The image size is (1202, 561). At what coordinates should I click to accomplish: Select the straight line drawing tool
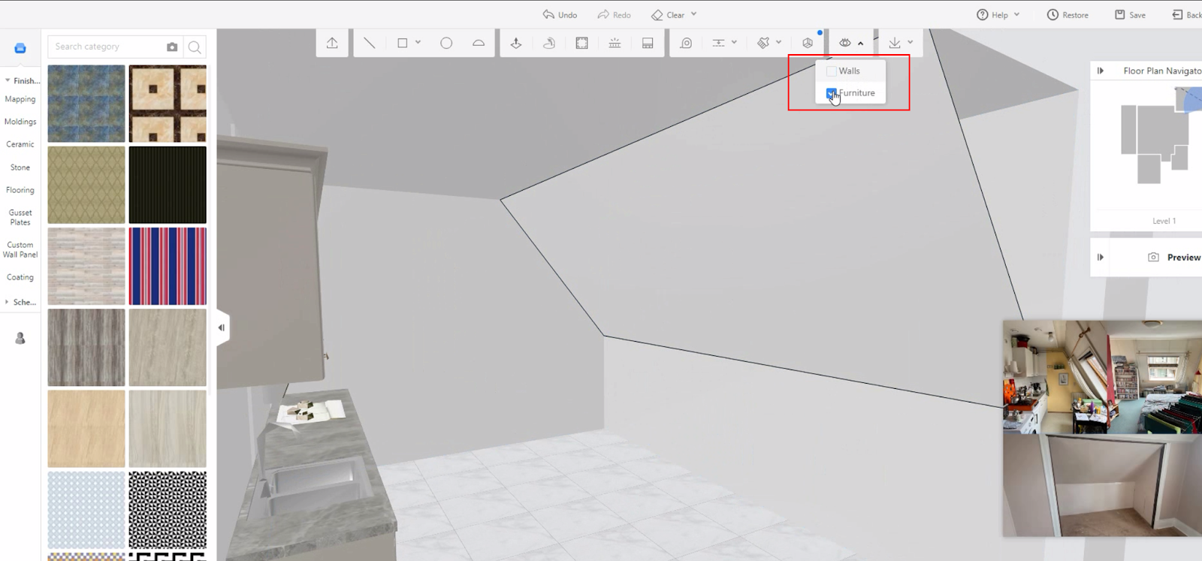click(x=370, y=44)
